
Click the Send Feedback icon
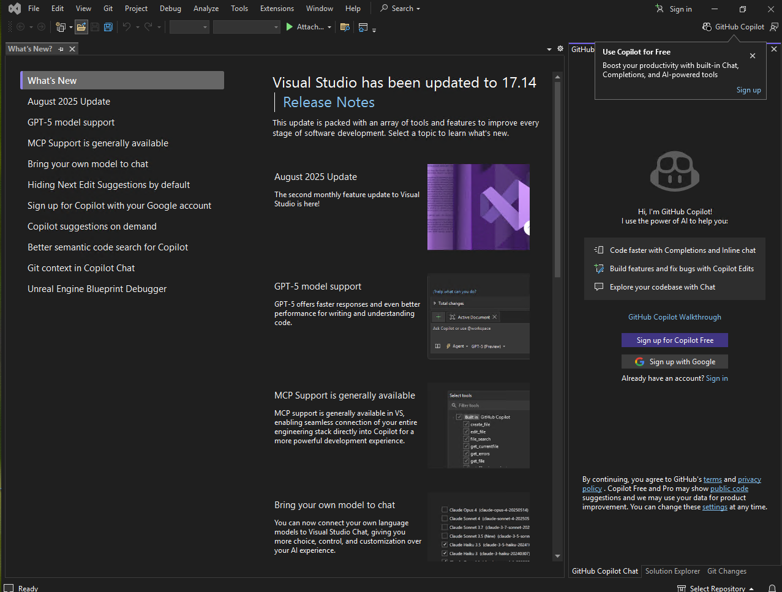coord(774,27)
